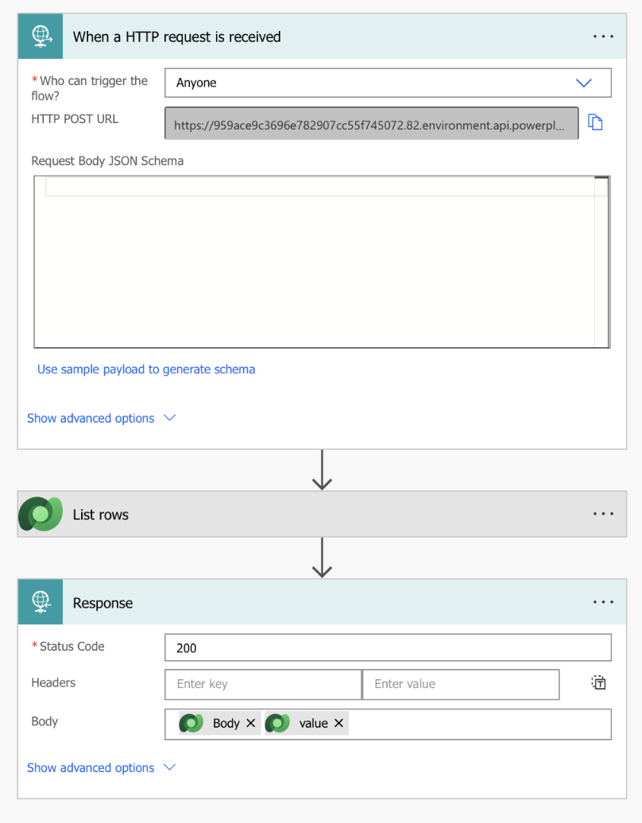This screenshot has width=642, height=823.
Task: Click the Status Code label
Action: [x=72, y=646]
